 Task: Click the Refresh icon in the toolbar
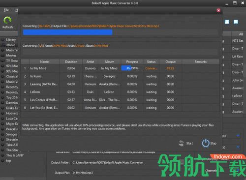[7, 21]
